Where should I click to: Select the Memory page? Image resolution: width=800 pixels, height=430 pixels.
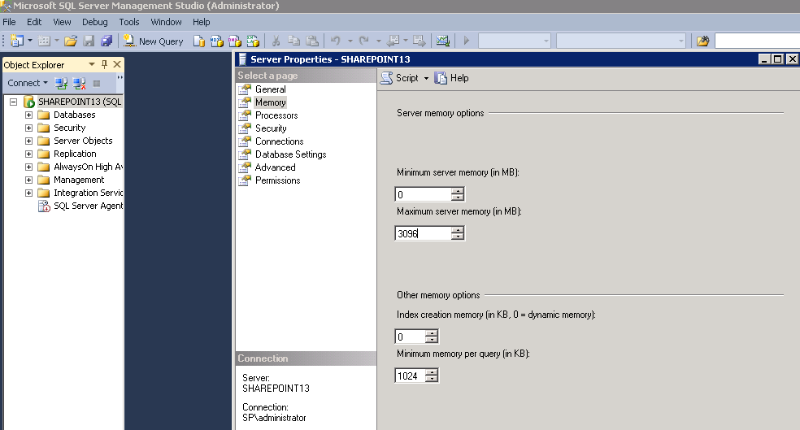tap(271, 102)
